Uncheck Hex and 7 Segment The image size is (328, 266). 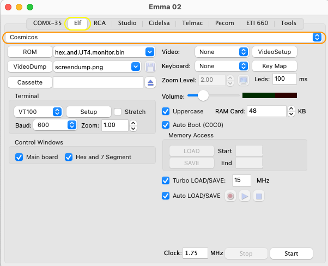click(69, 157)
